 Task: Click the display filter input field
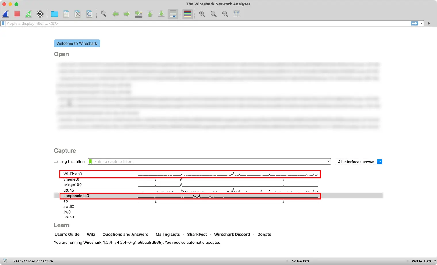[208, 23]
